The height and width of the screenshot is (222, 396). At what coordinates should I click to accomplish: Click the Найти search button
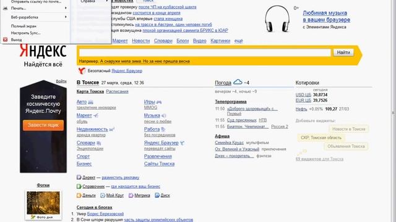(x=343, y=52)
